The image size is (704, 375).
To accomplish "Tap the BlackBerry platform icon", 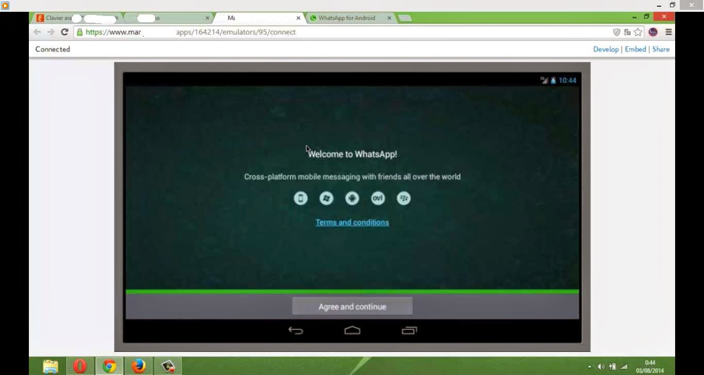I will pos(404,198).
